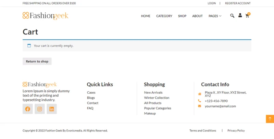Open the Privacy Policy link
Screen dimensions: 274x139
(236, 131)
